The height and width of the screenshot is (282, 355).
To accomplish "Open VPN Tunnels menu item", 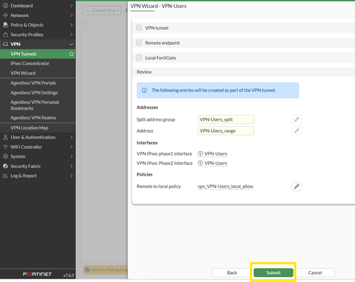I will coord(38,54).
